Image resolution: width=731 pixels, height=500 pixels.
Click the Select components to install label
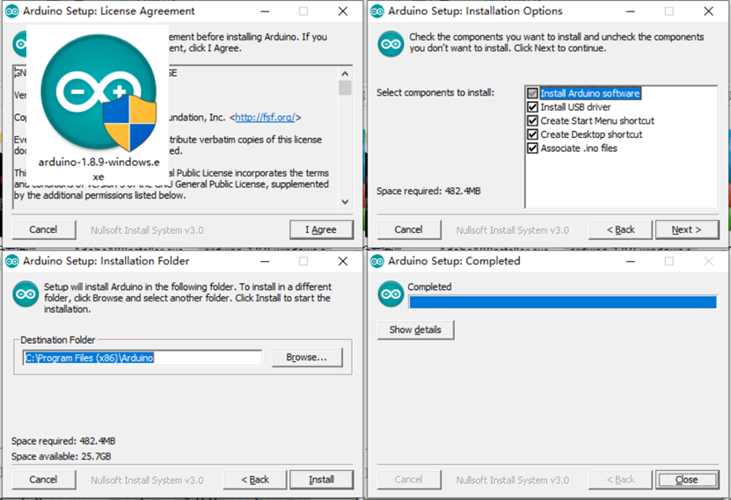coord(435,92)
